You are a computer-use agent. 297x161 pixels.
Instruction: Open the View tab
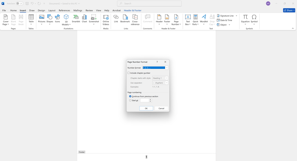[99, 10]
